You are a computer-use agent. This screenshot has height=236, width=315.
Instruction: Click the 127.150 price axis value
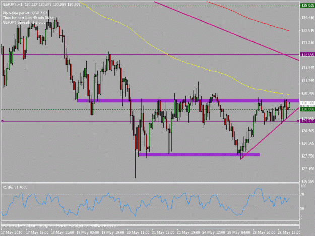coord(307,169)
